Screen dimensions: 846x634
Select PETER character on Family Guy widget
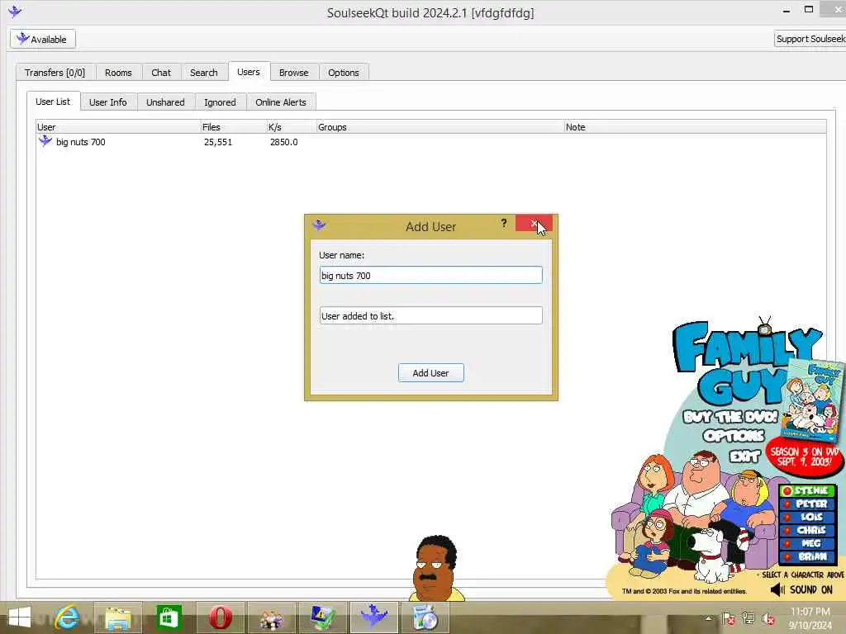(808, 504)
